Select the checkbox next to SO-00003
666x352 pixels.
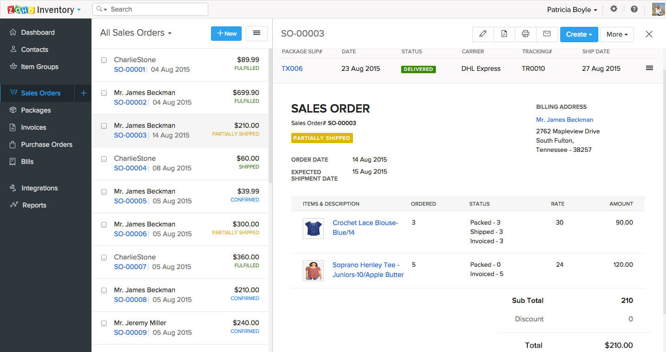point(103,126)
